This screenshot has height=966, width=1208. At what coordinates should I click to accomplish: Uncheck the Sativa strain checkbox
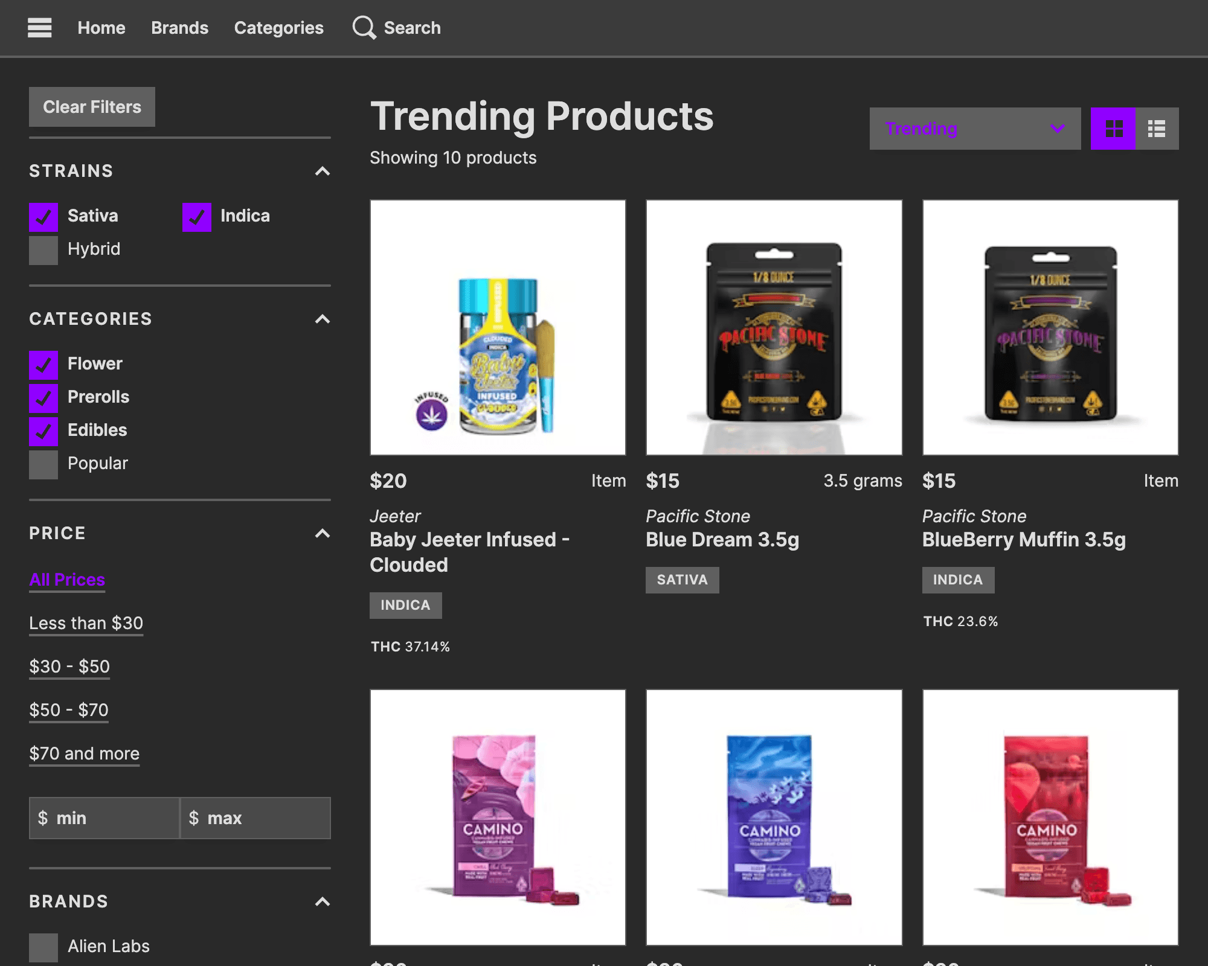[x=43, y=217]
